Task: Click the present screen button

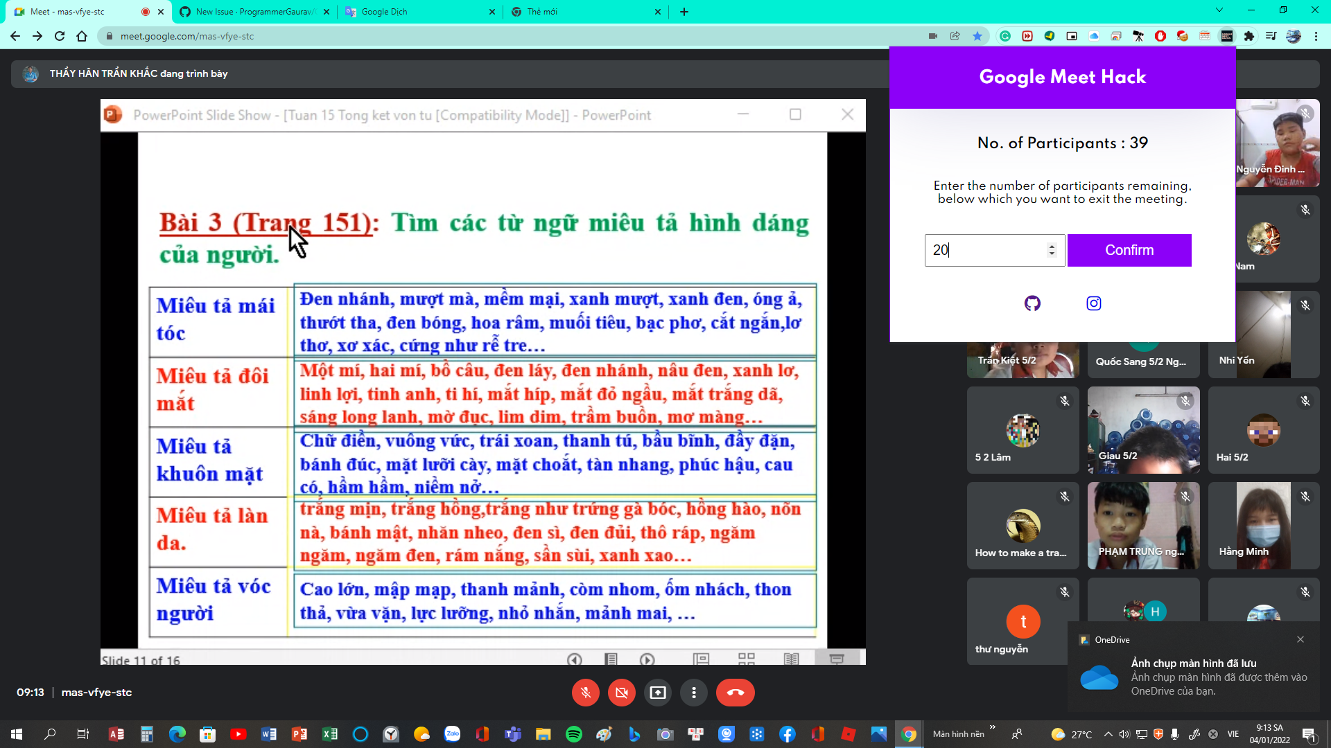Action: [657, 693]
